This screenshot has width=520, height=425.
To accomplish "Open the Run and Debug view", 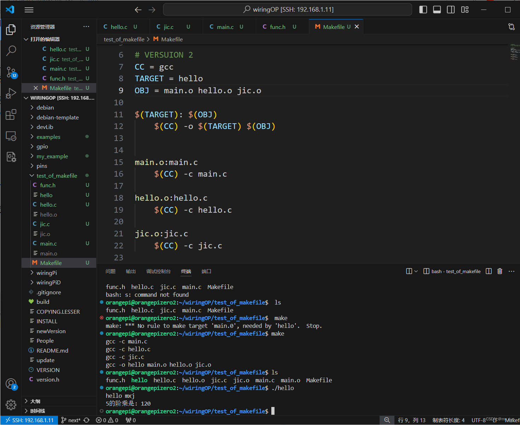I will point(11,93).
